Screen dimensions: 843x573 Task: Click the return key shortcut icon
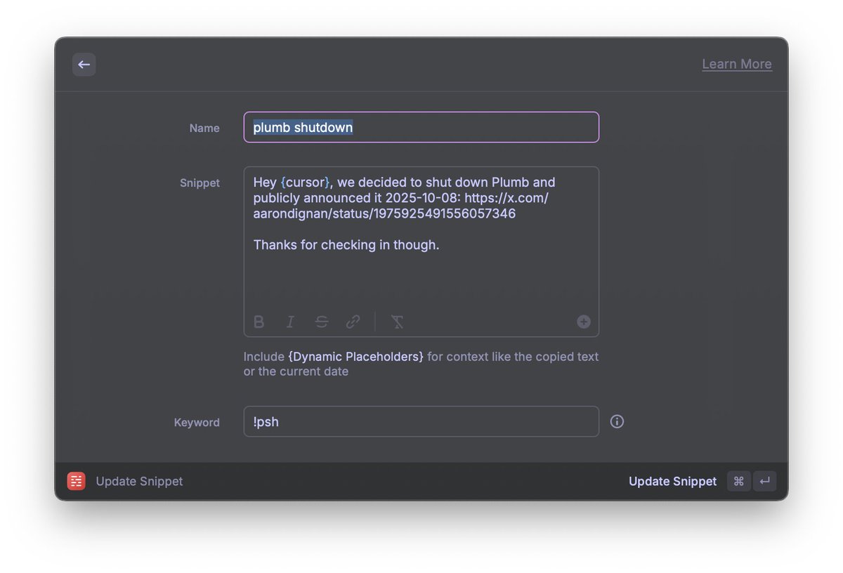764,481
